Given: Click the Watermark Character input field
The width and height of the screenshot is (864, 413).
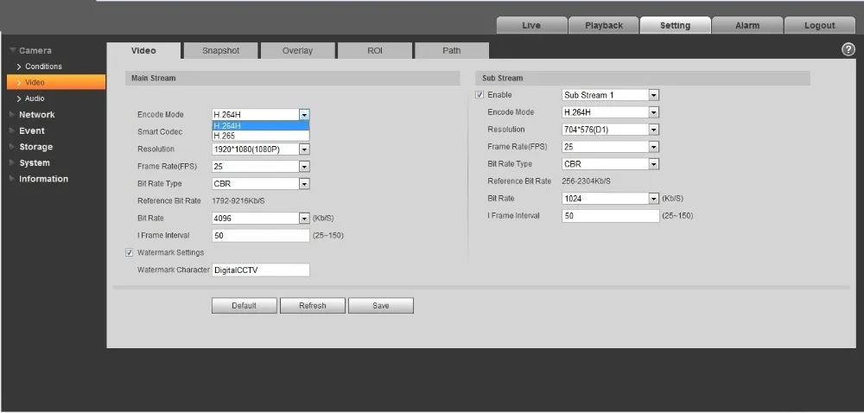Looking at the screenshot, I should [261, 270].
